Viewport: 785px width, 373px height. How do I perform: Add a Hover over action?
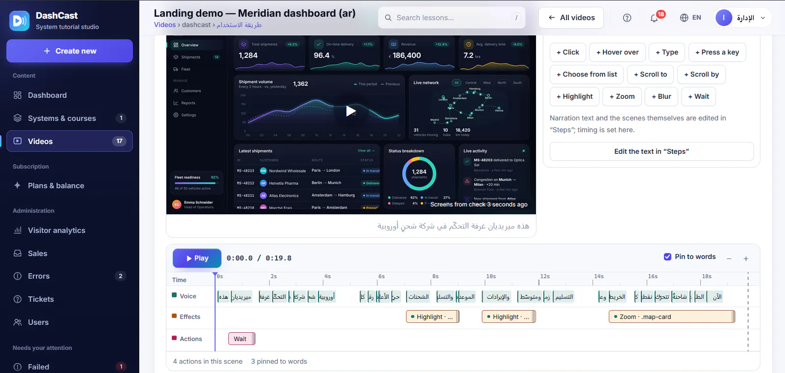coord(618,52)
